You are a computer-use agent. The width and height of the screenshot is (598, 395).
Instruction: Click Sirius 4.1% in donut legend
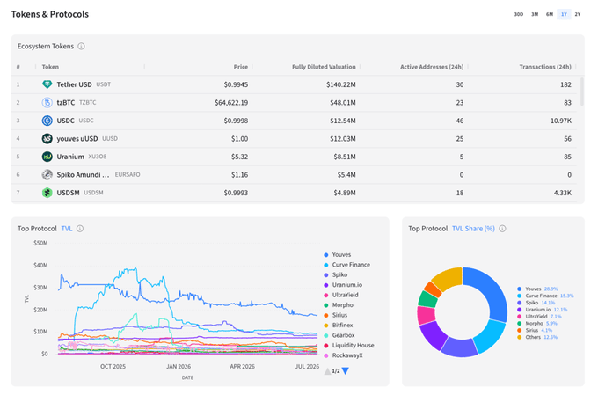pyautogui.click(x=535, y=330)
